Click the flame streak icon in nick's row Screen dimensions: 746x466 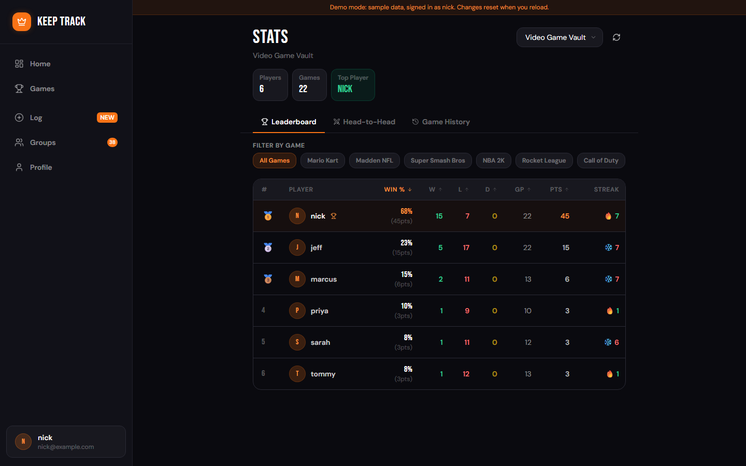point(608,216)
